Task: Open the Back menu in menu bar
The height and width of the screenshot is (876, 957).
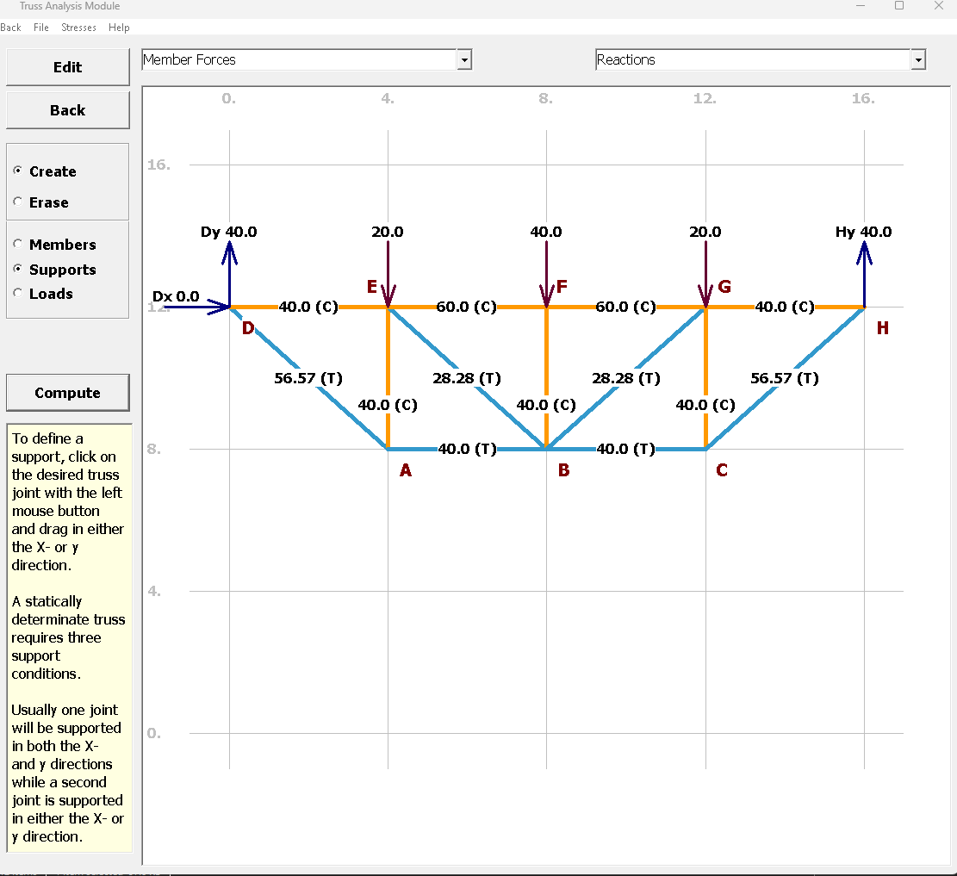Action: tap(10, 28)
